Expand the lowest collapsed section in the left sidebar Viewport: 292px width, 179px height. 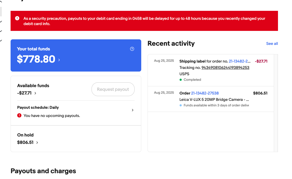(1, 41)
